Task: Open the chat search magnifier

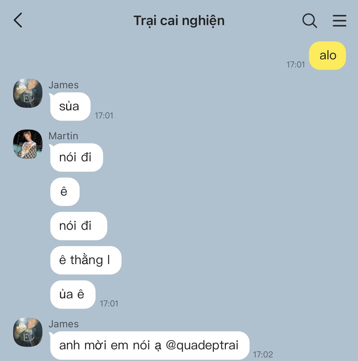Action: (x=309, y=21)
